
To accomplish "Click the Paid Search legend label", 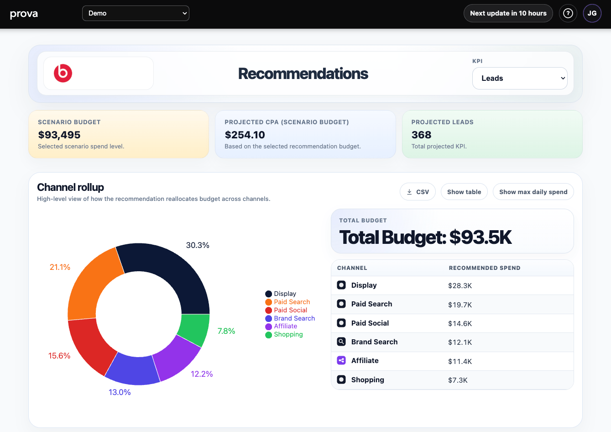I will tap(292, 302).
